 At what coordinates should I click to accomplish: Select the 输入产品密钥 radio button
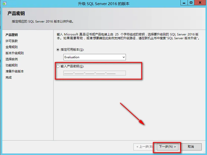[58, 66]
